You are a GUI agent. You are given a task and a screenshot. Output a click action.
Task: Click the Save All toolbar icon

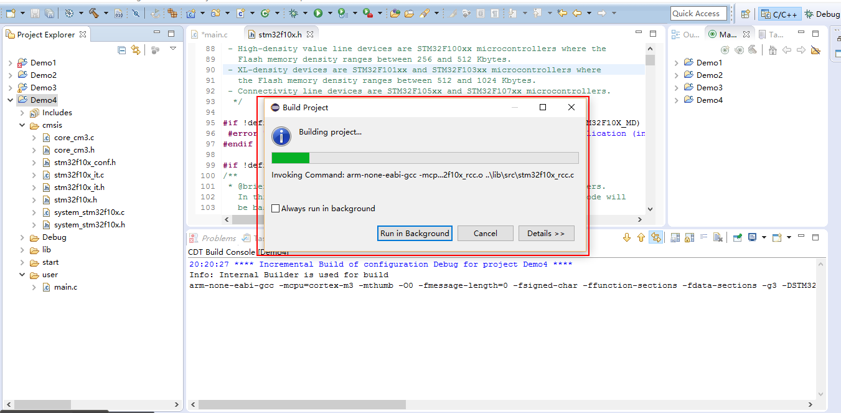[49, 13]
